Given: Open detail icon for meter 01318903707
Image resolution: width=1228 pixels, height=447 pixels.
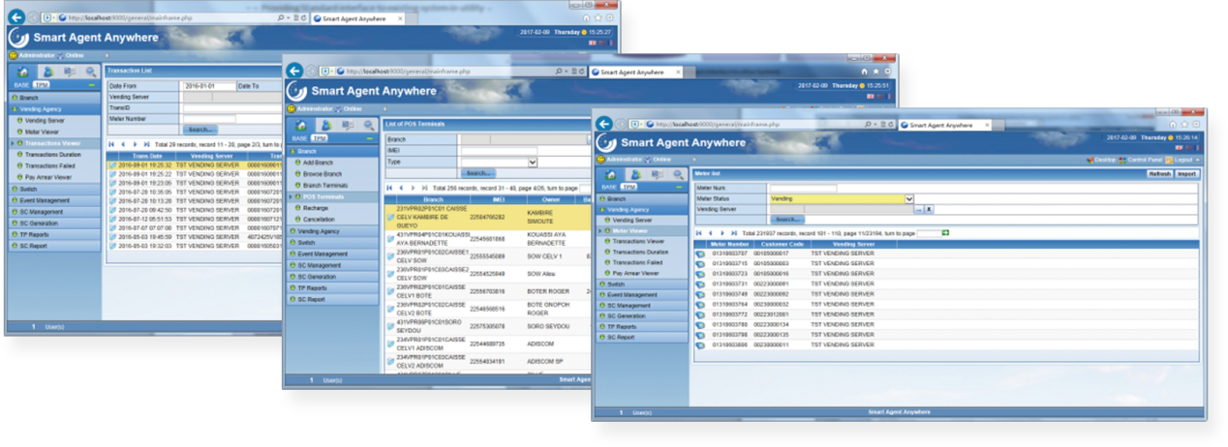Looking at the screenshot, I should (x=700, y=253).
